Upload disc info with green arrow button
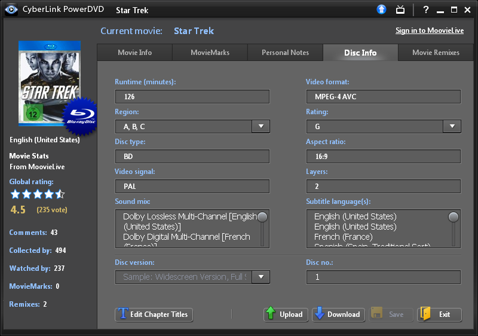This screenshot has width=478, height=336. (x=285, y=314)
